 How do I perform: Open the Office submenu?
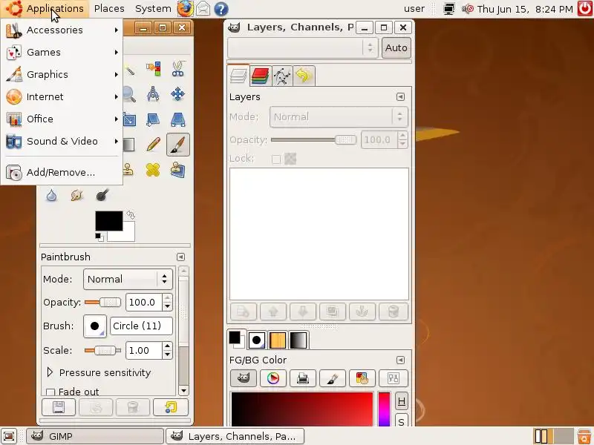62,119
